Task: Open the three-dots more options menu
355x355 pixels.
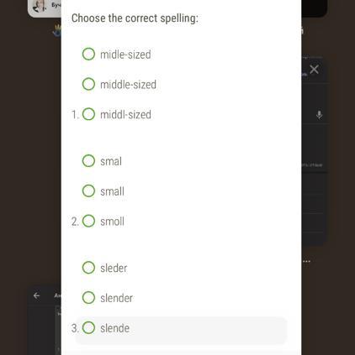Action: [x=307, y=261]
